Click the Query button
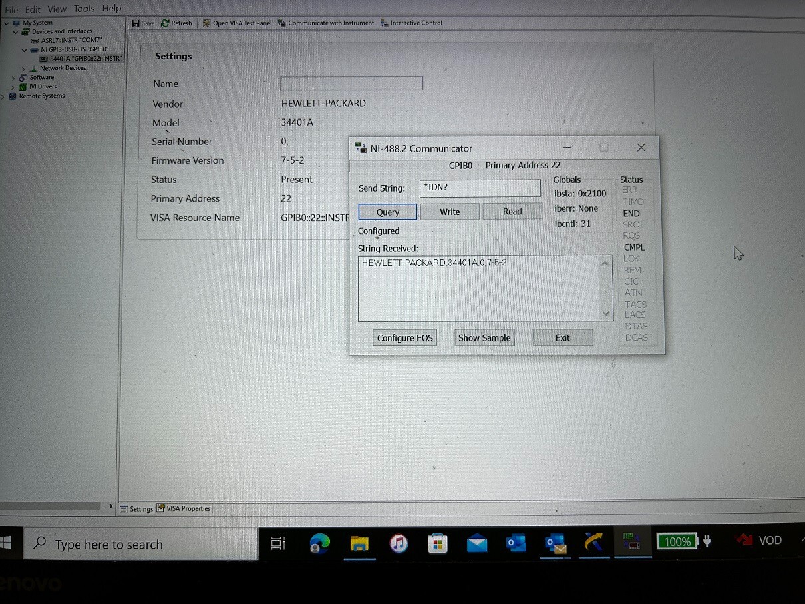Image resolution: width=805 pixels, height=604 pixels. [x=388, y=212]
